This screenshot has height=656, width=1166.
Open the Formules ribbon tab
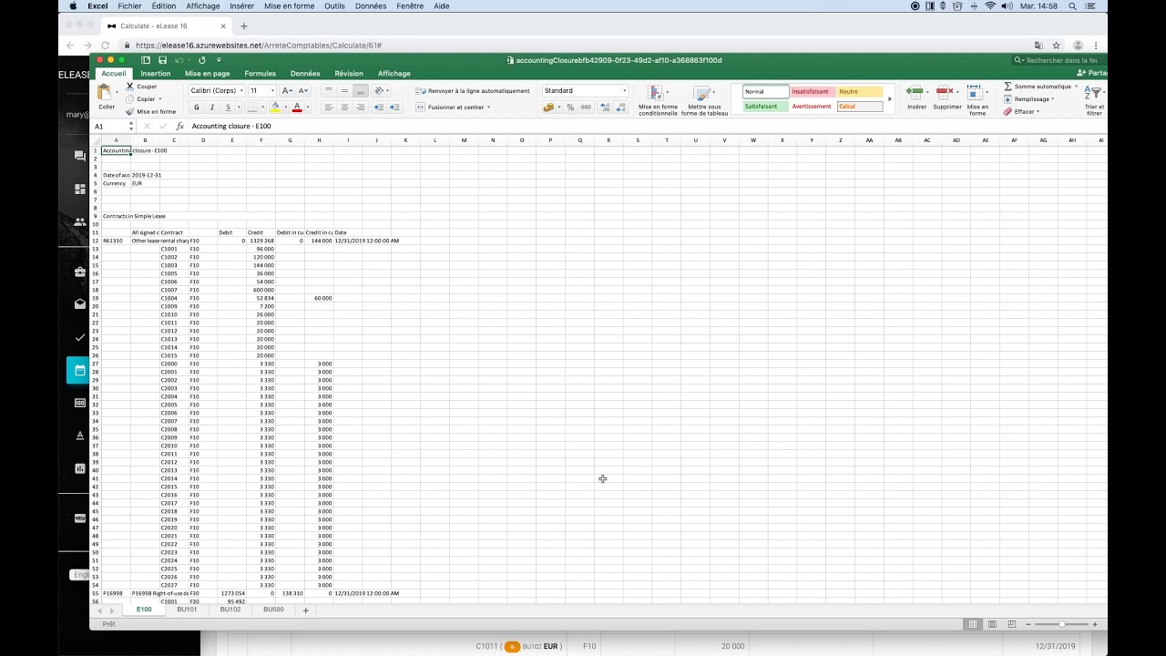click(x=260, y=73)
